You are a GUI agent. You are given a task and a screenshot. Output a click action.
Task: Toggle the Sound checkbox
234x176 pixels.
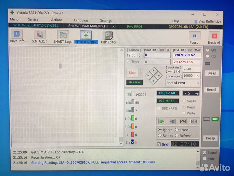tap(204, 153)
